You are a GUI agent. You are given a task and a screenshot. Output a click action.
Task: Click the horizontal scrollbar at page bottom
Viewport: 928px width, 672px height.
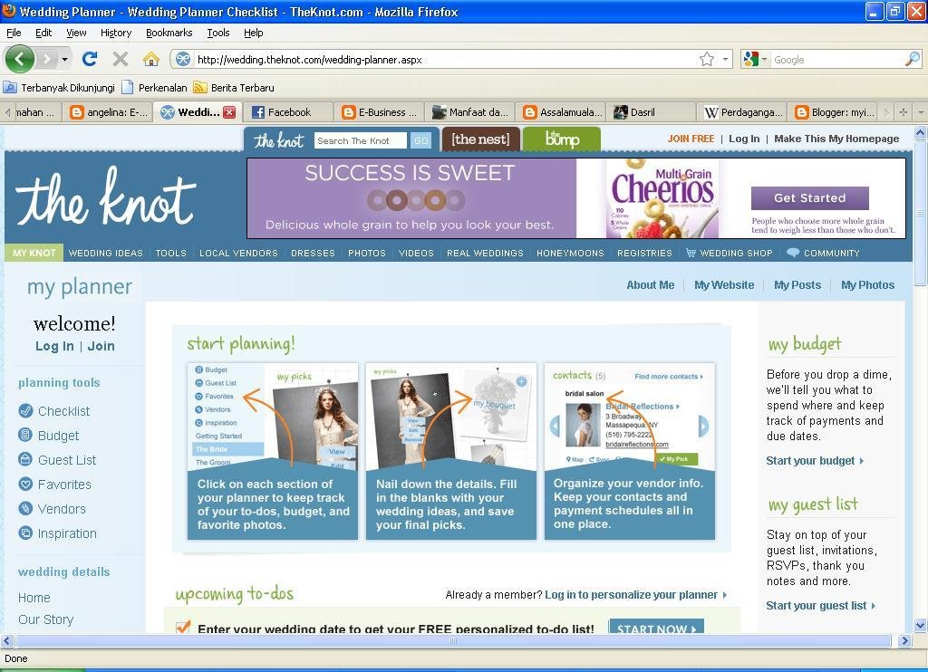point(453,640)
